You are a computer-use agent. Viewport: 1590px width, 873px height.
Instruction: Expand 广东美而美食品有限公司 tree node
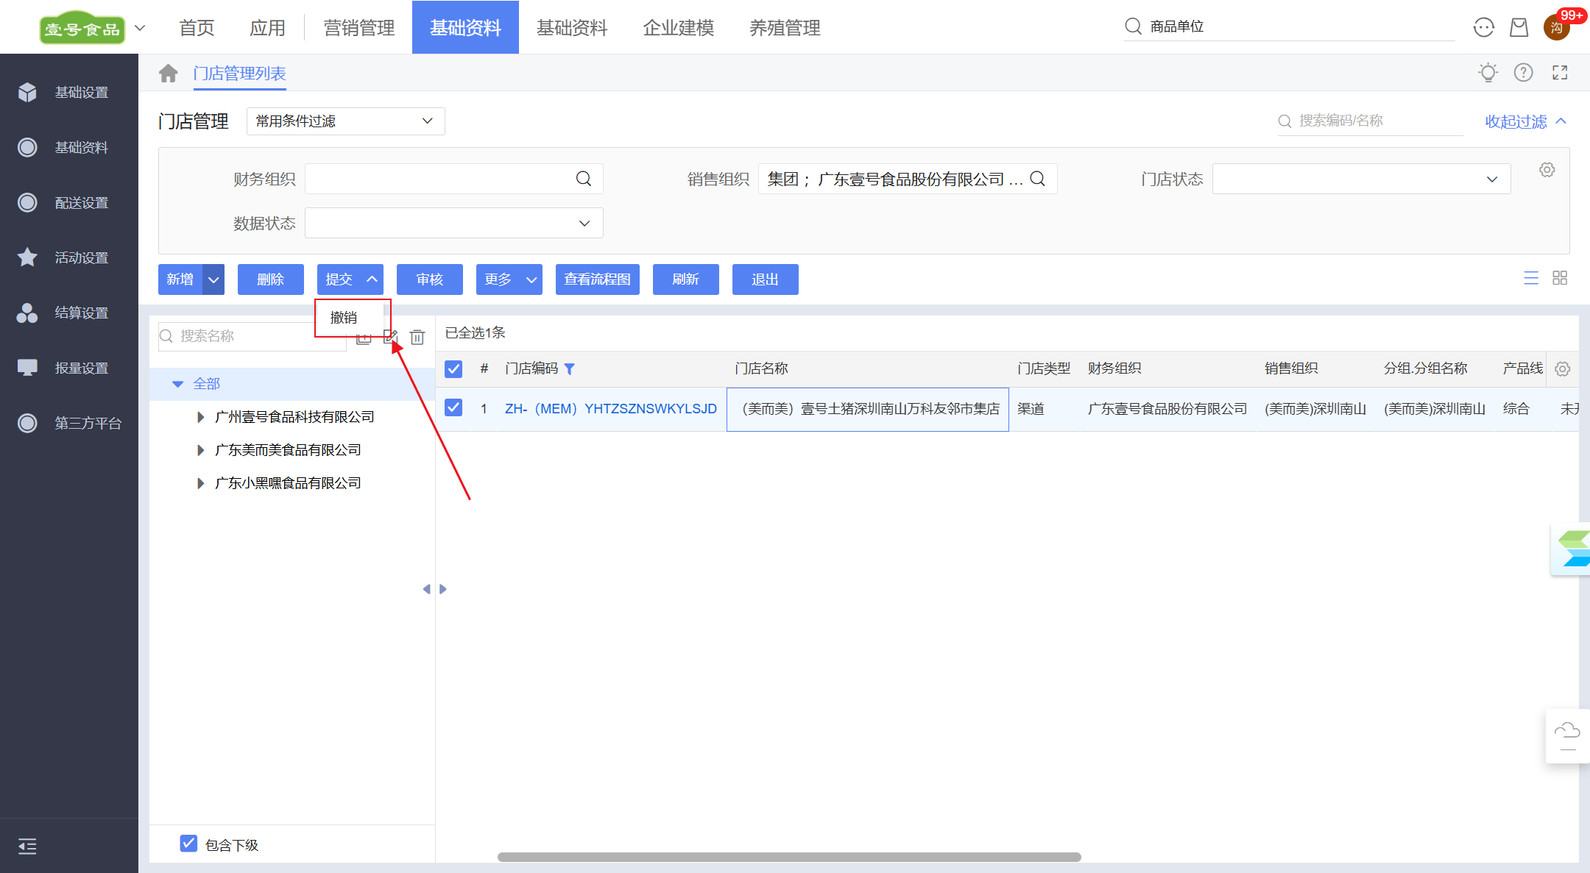[200, 450]
